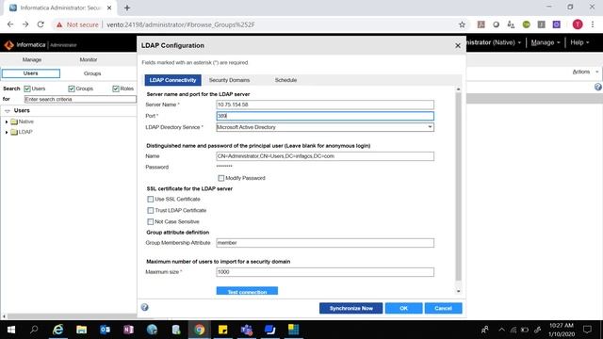Toggle the Modify Password checkbox
This screenshot has width=603, height=339.
(221, 178)
